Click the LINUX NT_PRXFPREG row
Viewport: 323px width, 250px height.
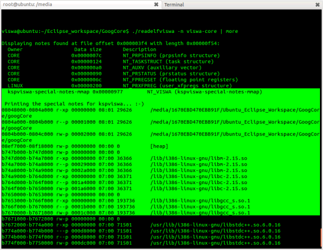[120, 85]
